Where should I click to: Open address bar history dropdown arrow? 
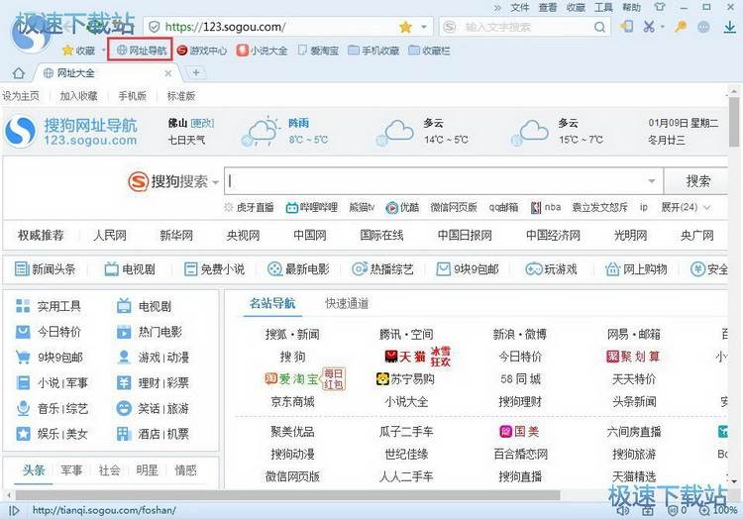[x=424, y=27]
